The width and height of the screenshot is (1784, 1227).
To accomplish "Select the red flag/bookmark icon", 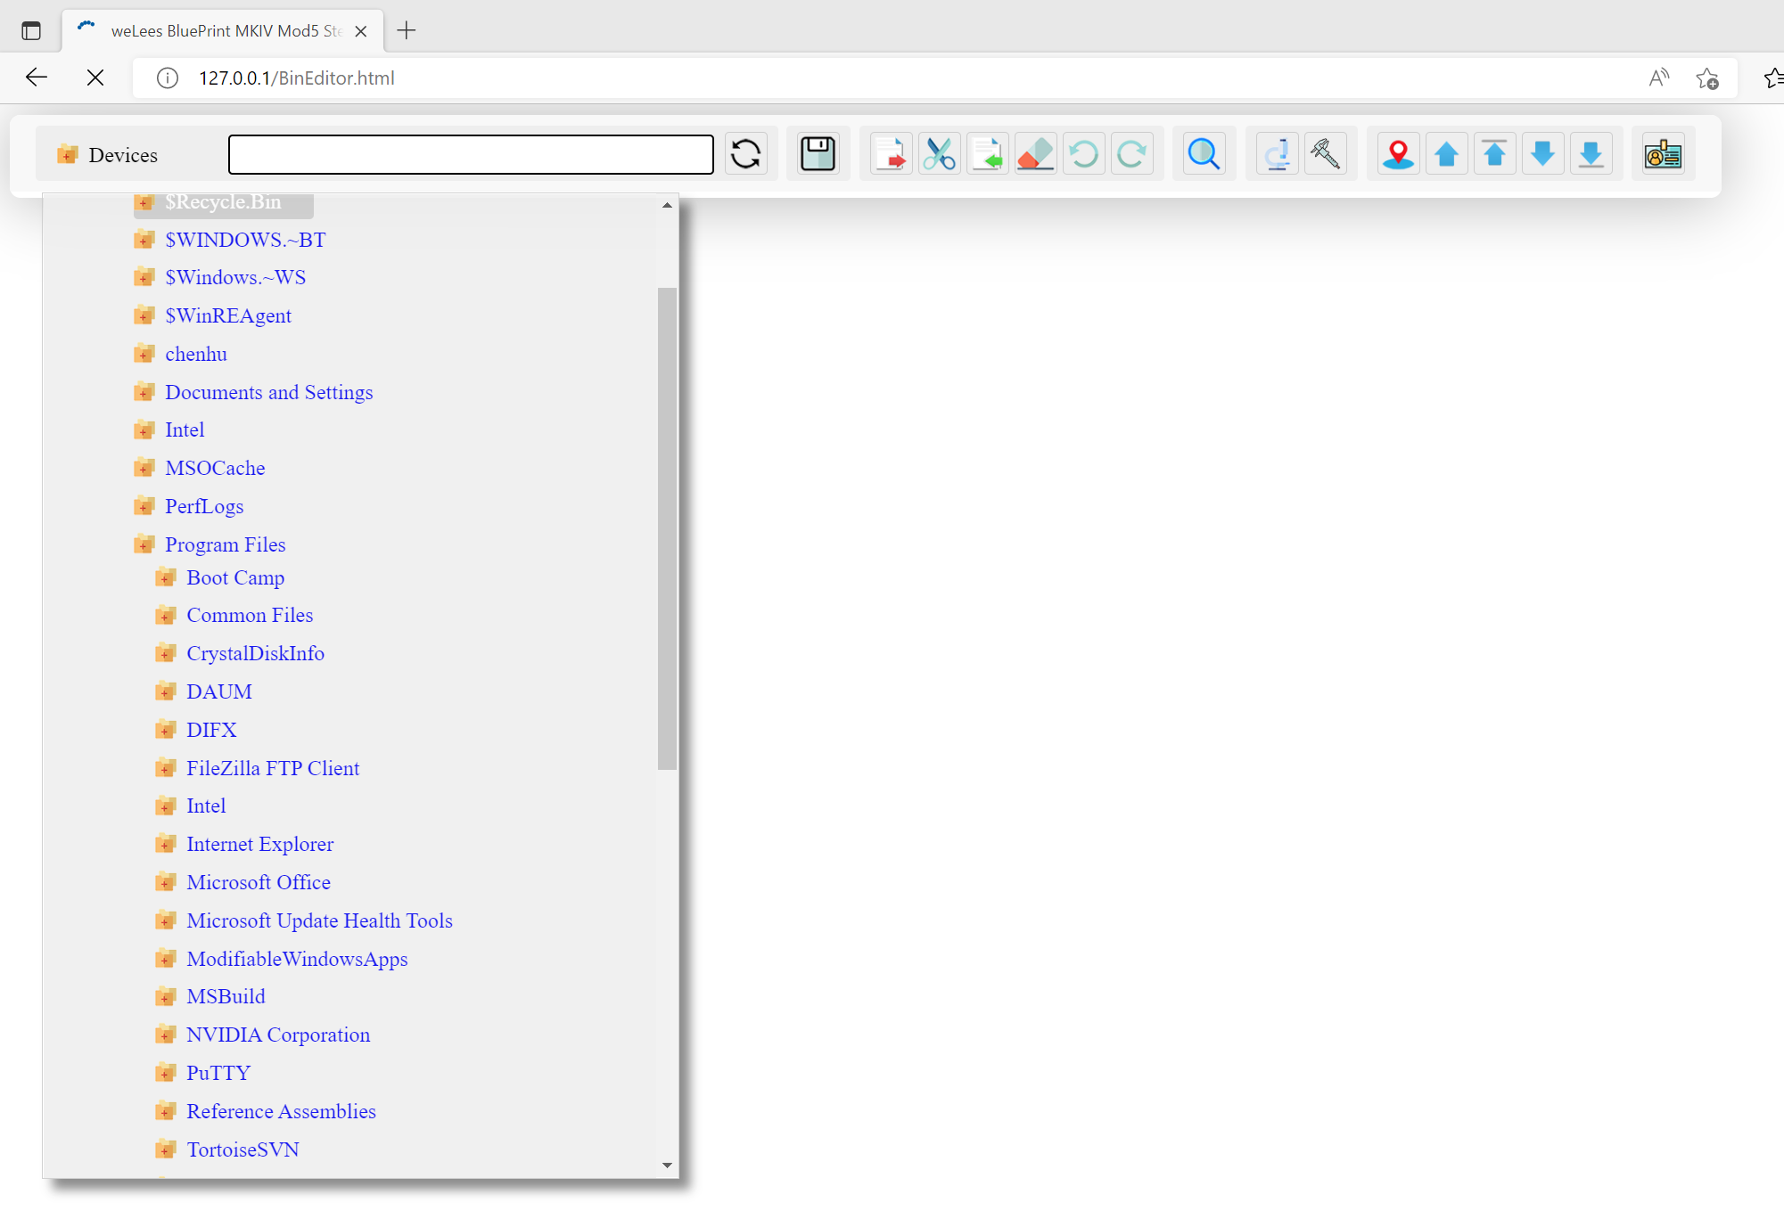I will 1396,153.
